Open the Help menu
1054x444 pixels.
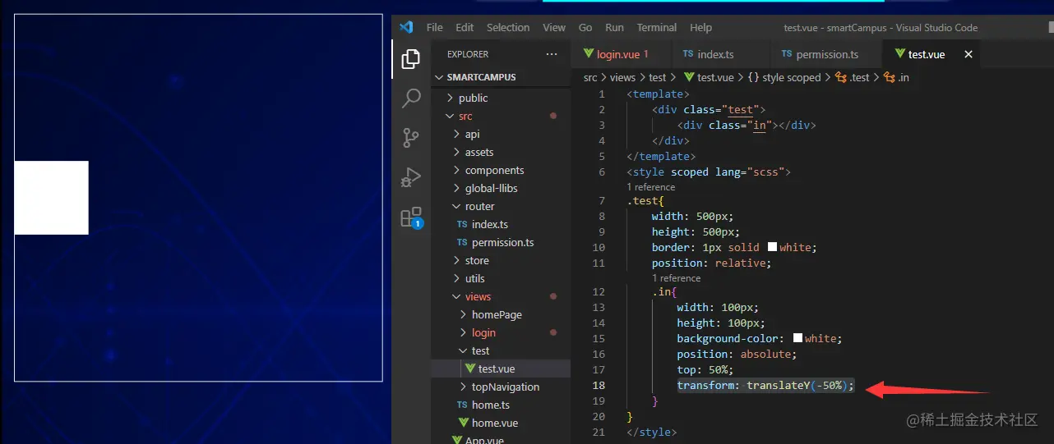701,27
